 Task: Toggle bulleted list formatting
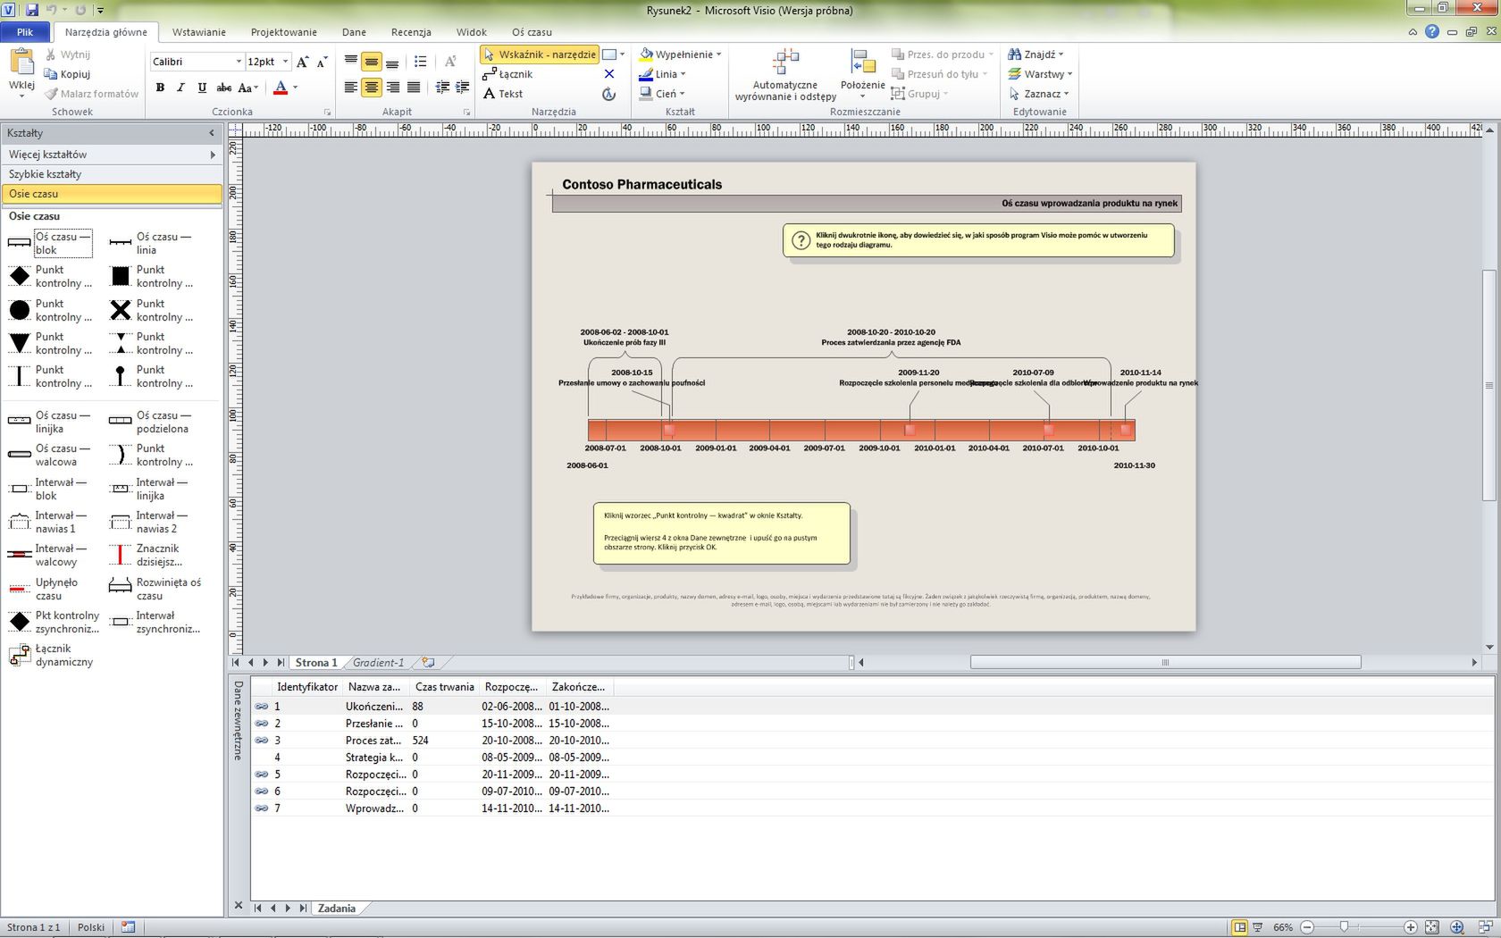[x=420, y=62]
